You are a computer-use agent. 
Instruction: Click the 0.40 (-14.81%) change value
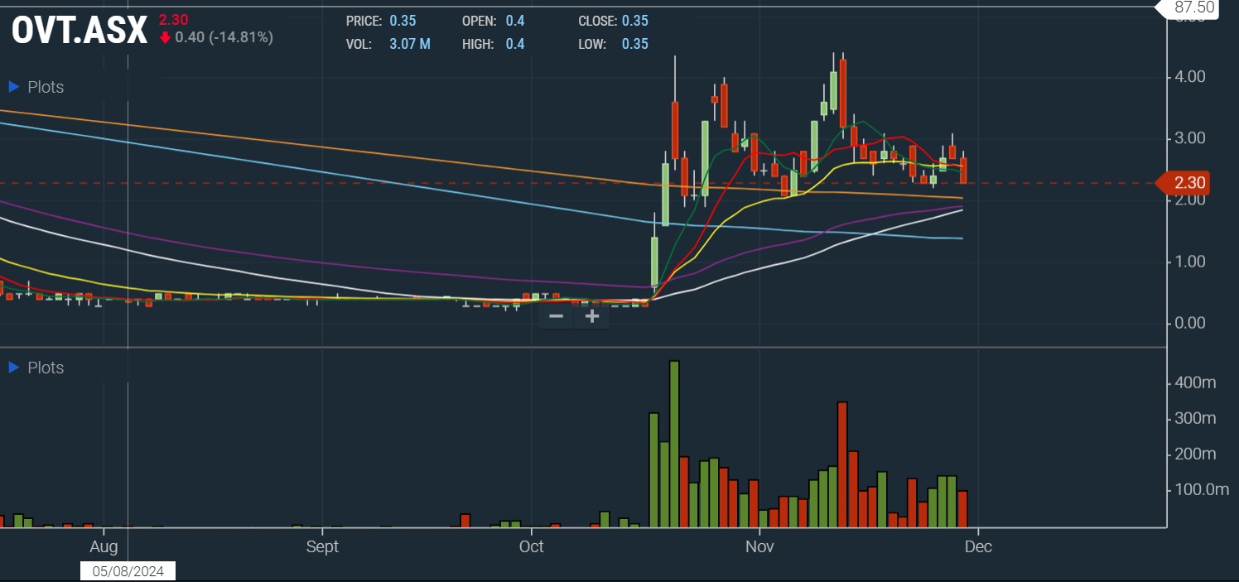pos(224,37)
